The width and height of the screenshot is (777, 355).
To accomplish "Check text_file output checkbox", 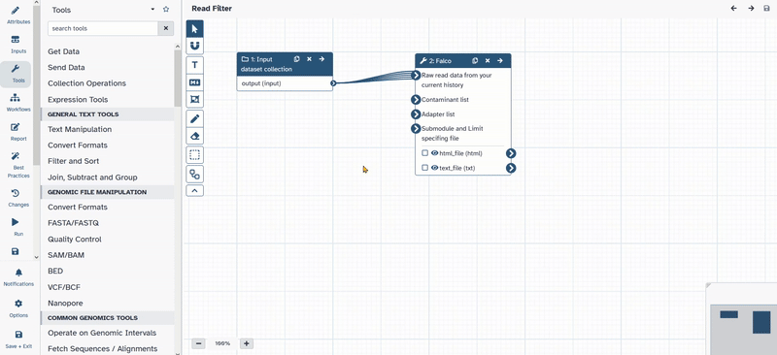I will 424,168.
